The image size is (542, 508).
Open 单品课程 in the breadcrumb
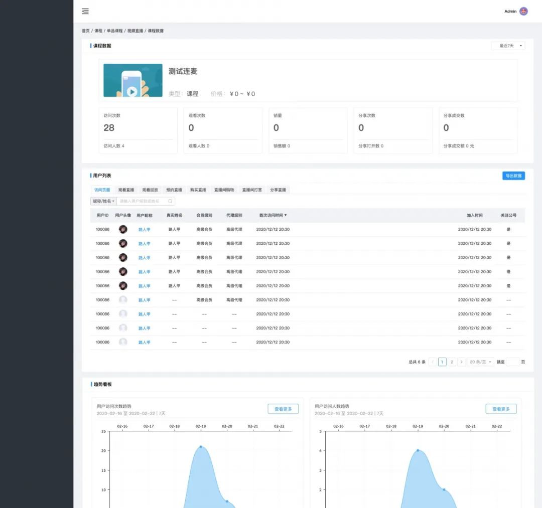pyautogui.click(x=115, y=31)
